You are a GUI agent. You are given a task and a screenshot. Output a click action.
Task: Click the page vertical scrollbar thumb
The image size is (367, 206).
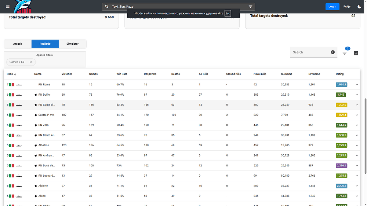click(x=366, y=136)
